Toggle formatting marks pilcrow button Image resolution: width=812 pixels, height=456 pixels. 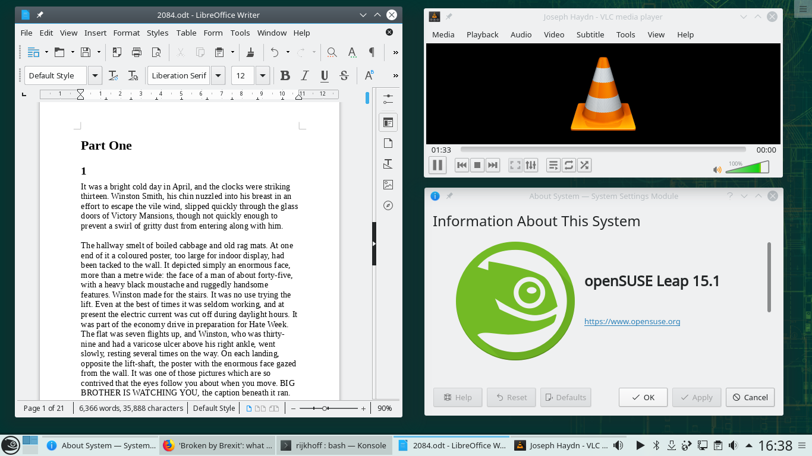pos(372,52)
